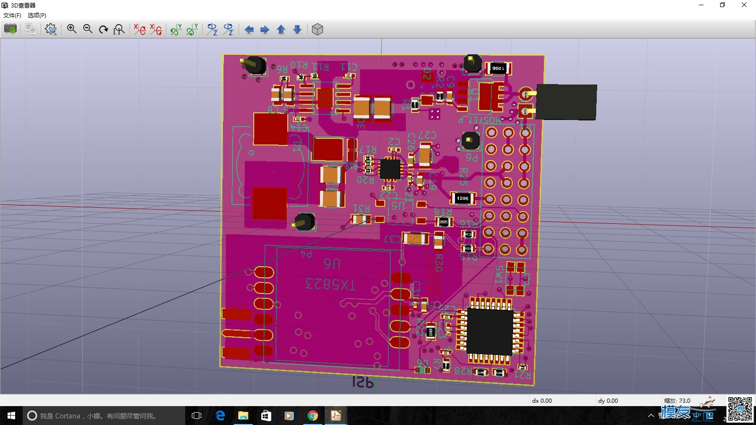The height and width of the screenshot is (425, 756).
Task: Expand hidden system tray icons
Action: point(651,416)
